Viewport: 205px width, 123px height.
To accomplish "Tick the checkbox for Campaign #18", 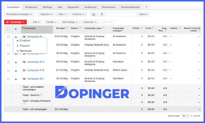I will 8,70.
